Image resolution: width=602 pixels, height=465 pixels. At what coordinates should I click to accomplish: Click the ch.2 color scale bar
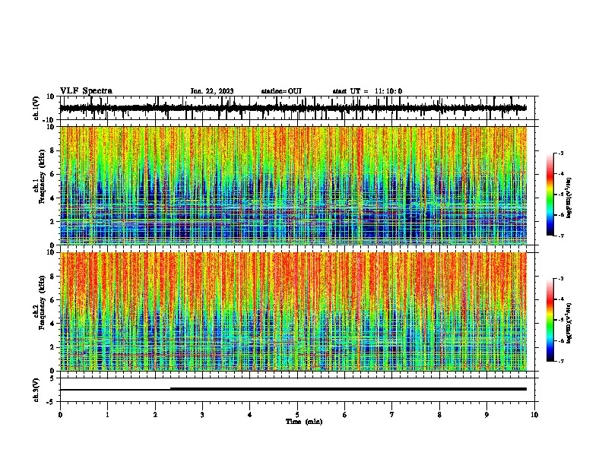(550, 320)
